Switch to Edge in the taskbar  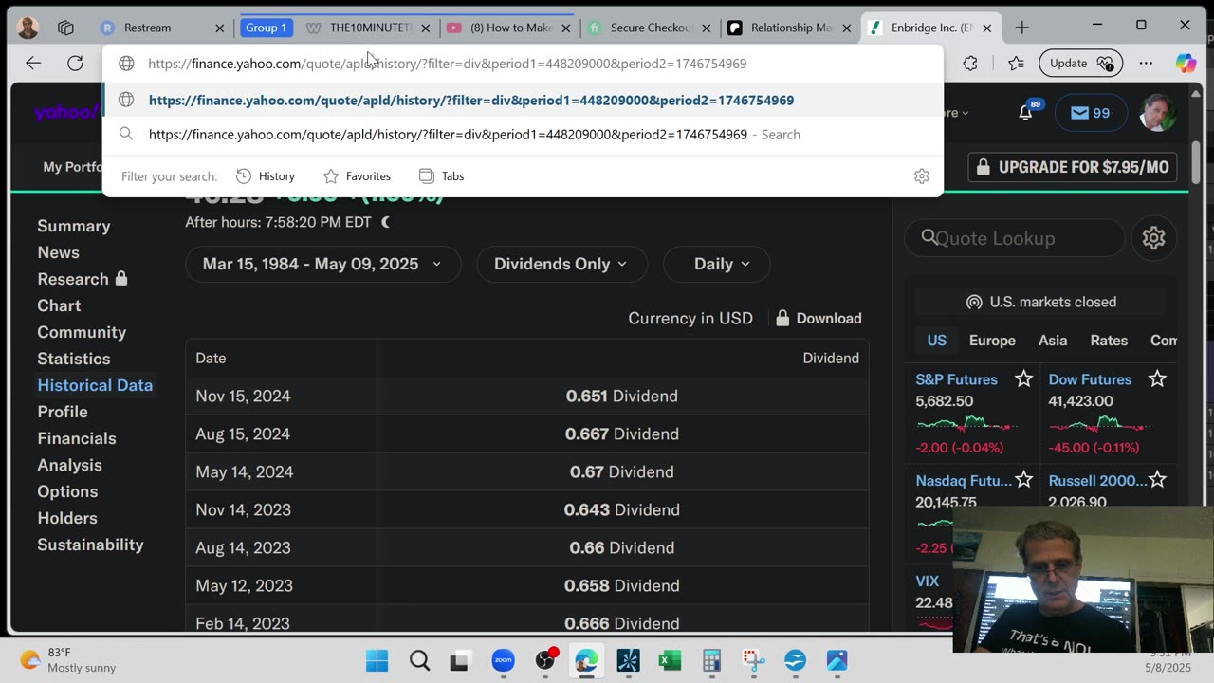click(586, 660)
